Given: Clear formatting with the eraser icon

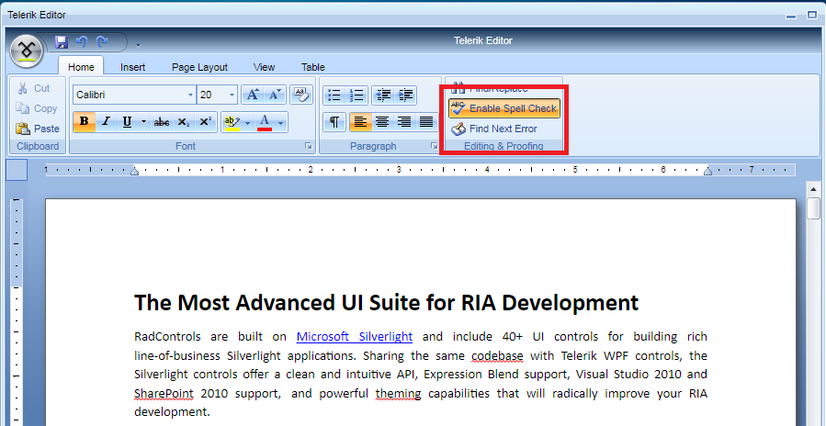Looking at the screenshot, I should pos(300,95).
